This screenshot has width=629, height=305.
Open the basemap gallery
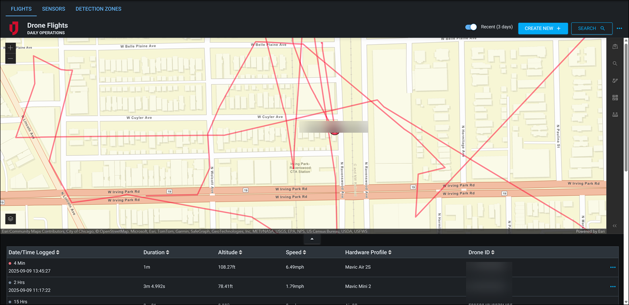(x=615, y=97)
